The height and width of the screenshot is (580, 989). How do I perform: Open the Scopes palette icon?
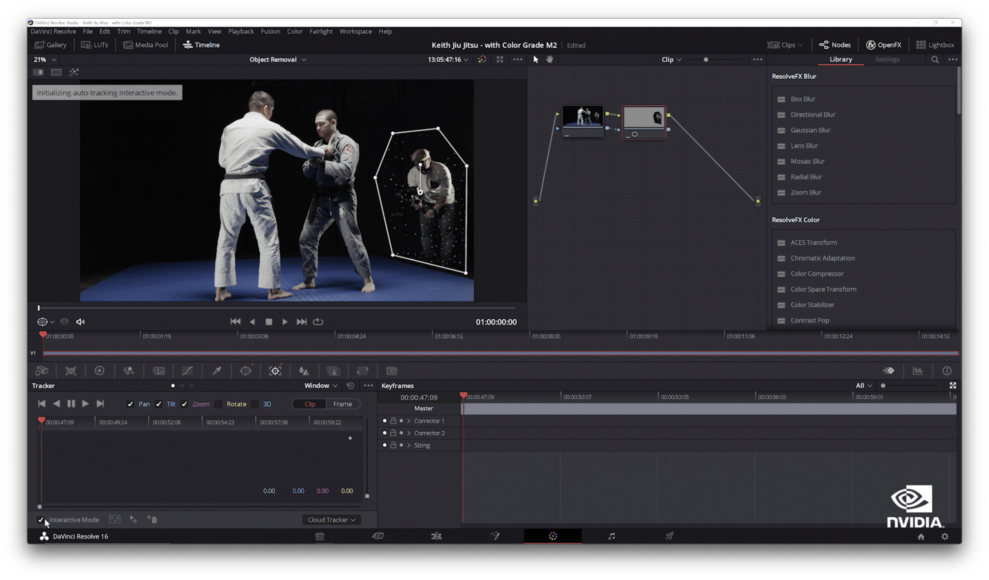coord(918,371)
